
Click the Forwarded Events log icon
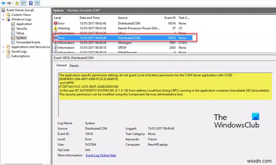click(13, 42)
